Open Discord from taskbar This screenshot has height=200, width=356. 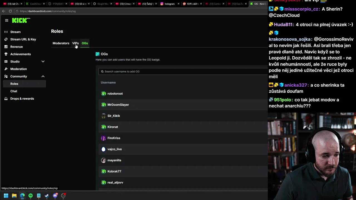(x=55, y=196)
